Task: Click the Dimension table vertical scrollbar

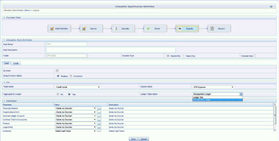Action: point(275,115)
